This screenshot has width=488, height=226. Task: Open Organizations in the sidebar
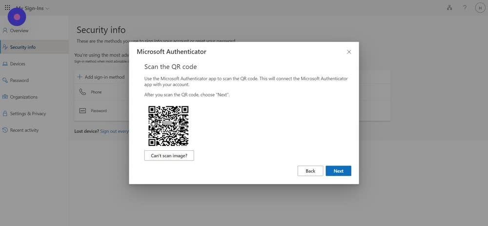(34, 97)
